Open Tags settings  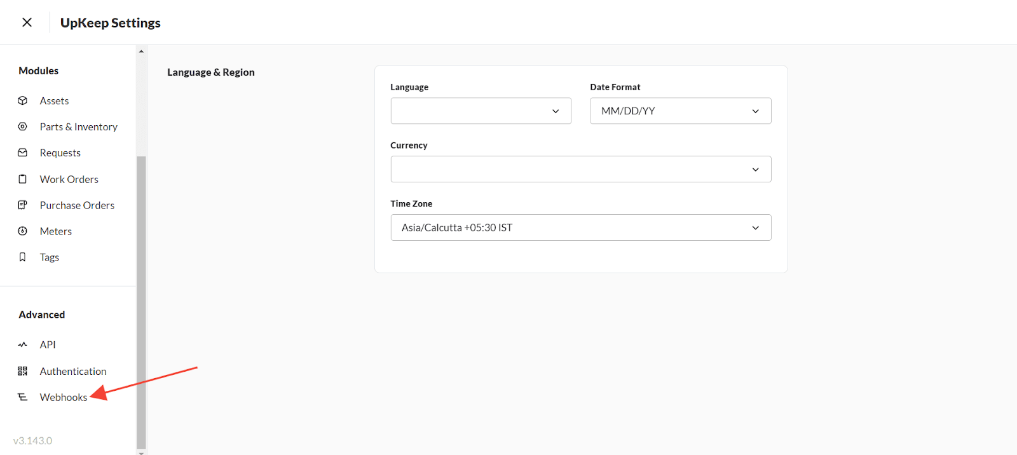(x=49, y=257)
